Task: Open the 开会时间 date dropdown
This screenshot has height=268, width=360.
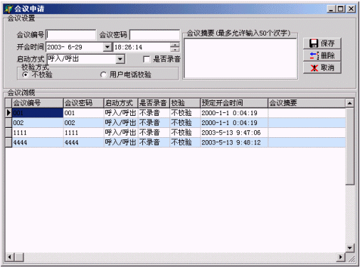Action: [107, 47]
